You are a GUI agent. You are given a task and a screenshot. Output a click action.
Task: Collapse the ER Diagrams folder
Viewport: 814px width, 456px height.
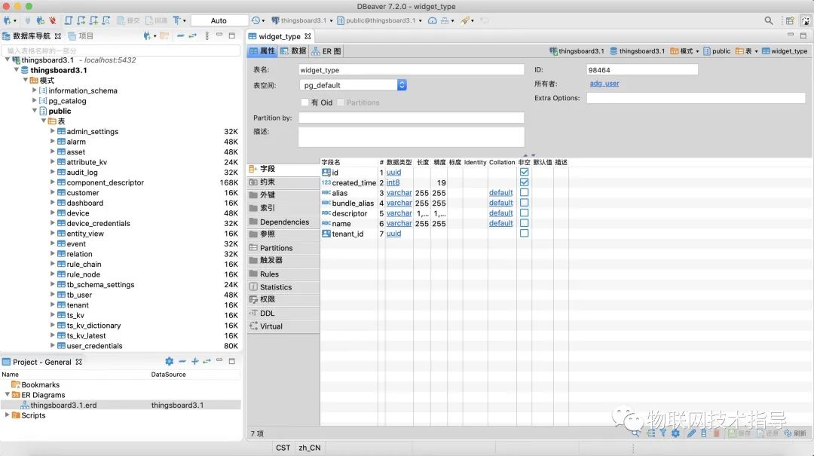point(7,395)
